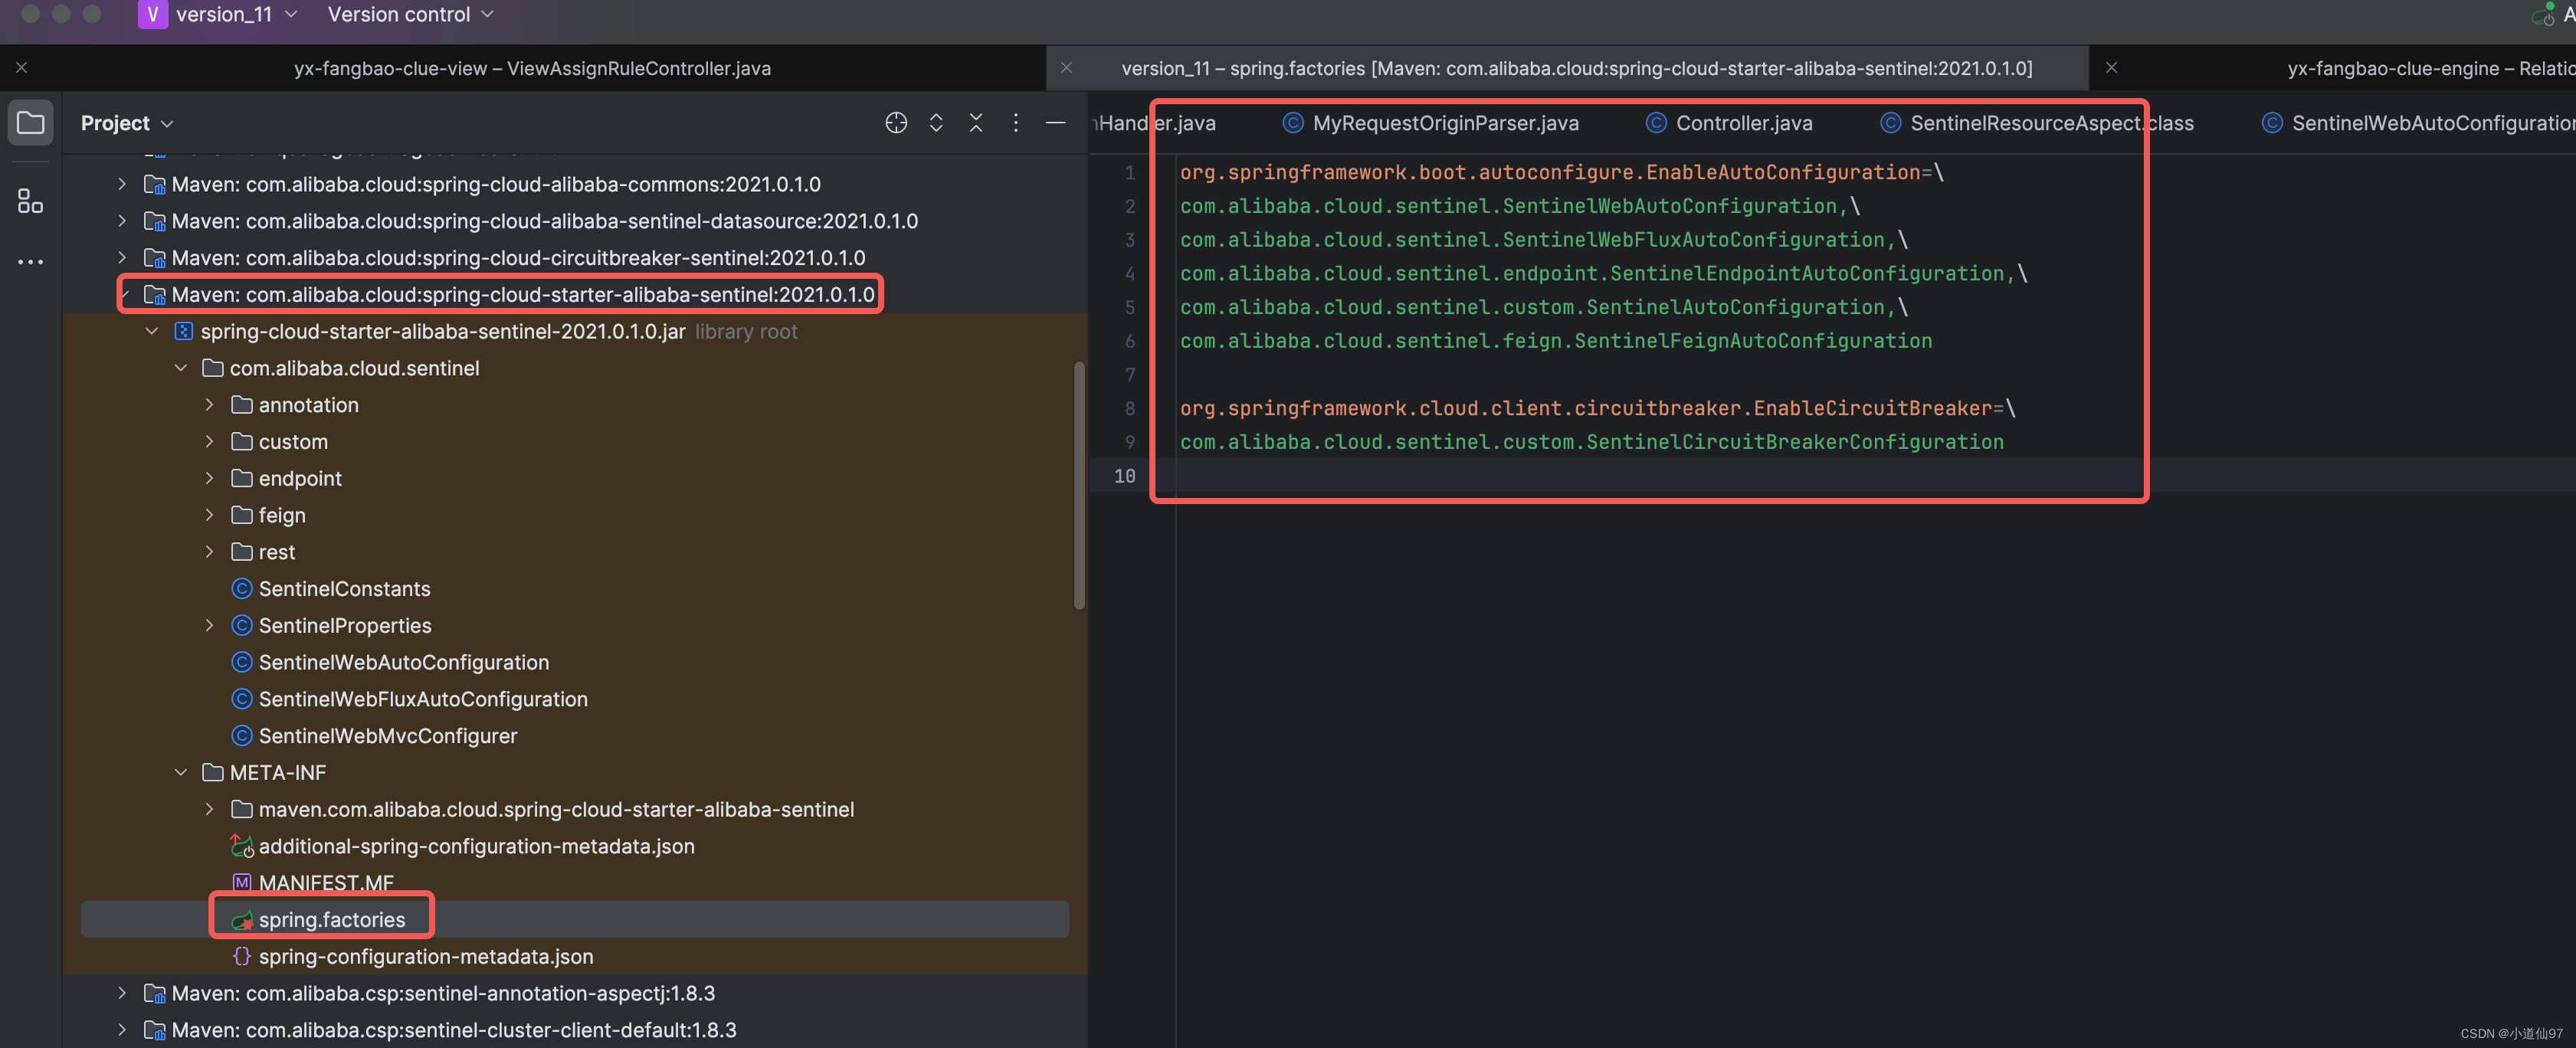
Task: Switch to Controller.java editor tab
Action: [x=1729, y=122]
